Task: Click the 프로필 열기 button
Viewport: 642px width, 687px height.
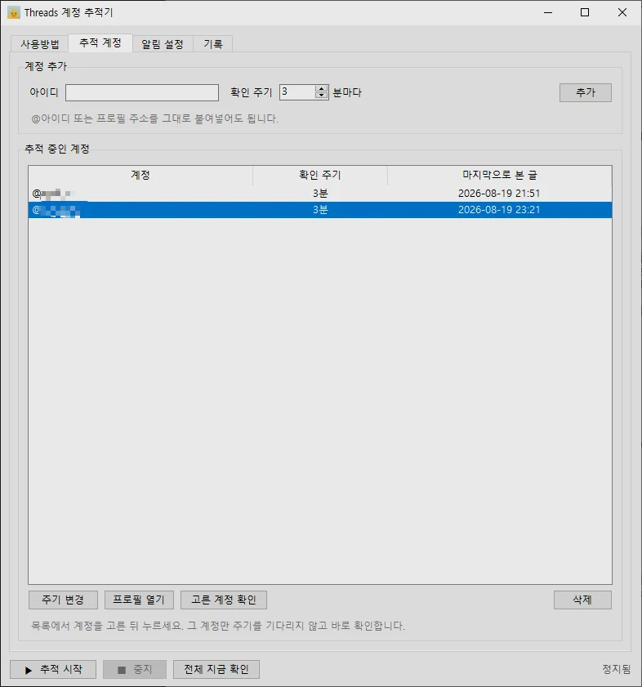Action: [x=139, y=600]
